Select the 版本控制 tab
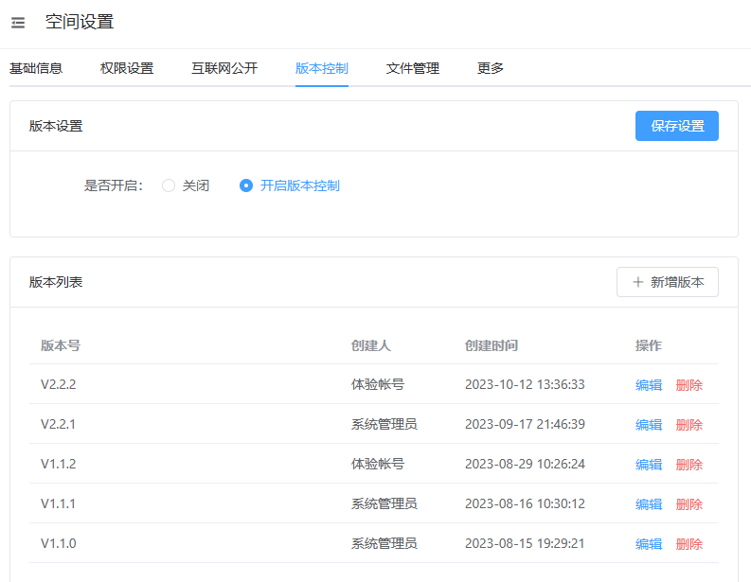 click(322, 68)
